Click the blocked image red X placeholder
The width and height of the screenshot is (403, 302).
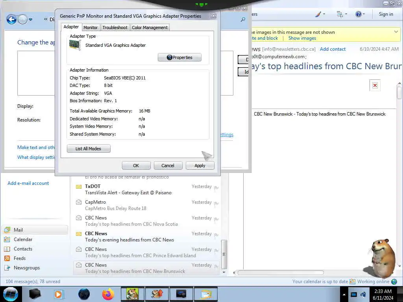[375, 85]
